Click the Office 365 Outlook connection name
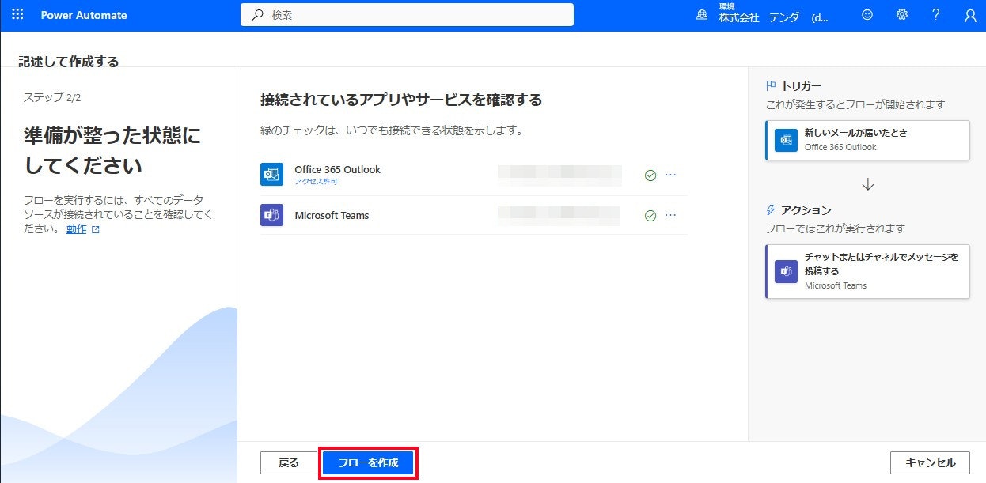Viewport: 986px width, 483px height. [x=337, y=169]
